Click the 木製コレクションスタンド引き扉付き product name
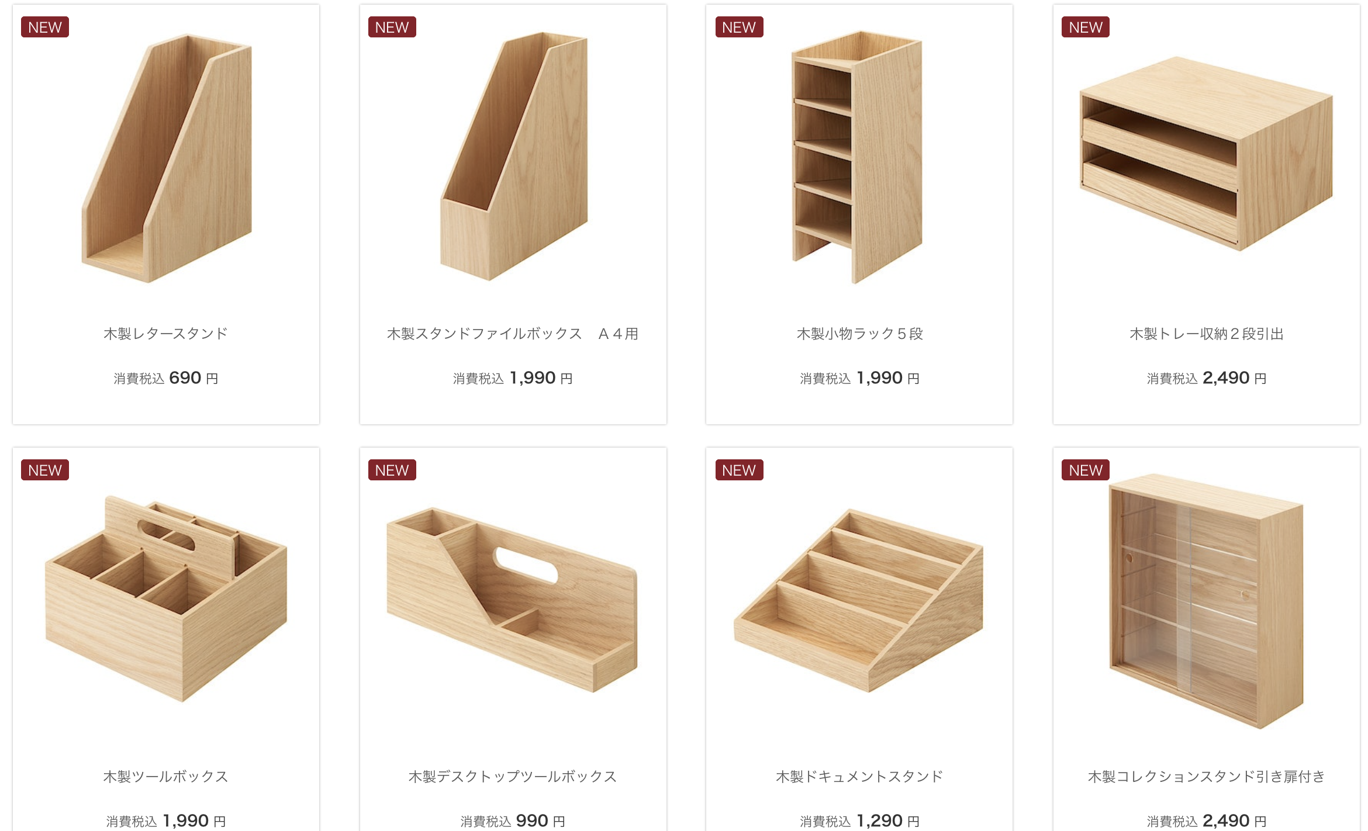The image size is (1368, 831). pyautogui.click(x=1207, y=777)
